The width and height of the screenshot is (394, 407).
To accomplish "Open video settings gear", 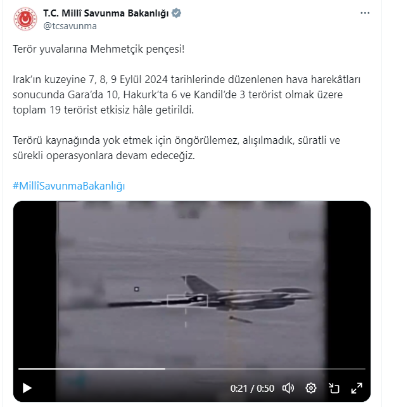I will pos(311,389).
